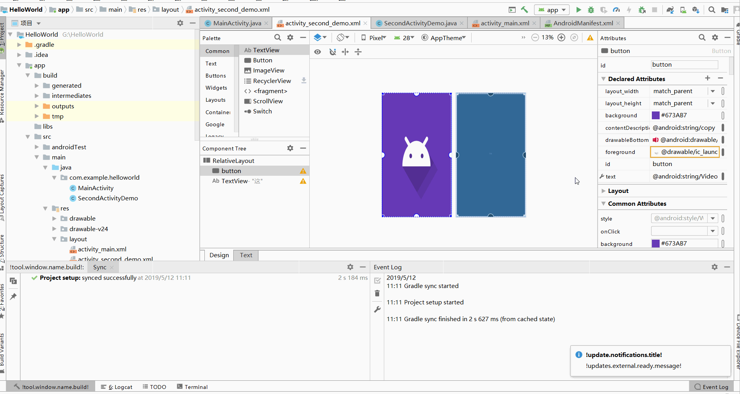The height and width of the screenshot is (394, 740).
Task: Select Buttons category in Palette
Action: click(x=216, y=76)
